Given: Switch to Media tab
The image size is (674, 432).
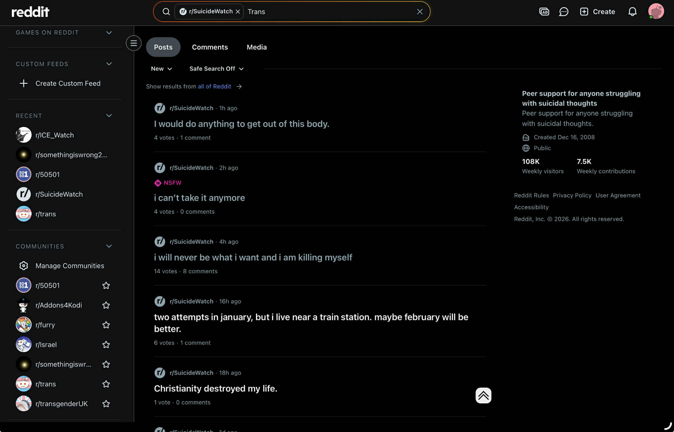Looking at the screenshot, I should 257,47.
